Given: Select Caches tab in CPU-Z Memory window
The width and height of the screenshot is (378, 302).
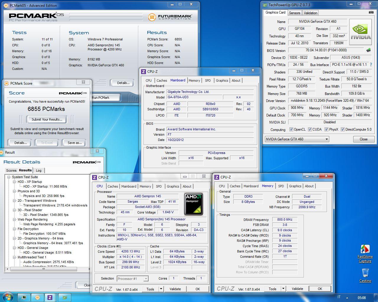Looking at the screenshot, I should click(235, 186).
